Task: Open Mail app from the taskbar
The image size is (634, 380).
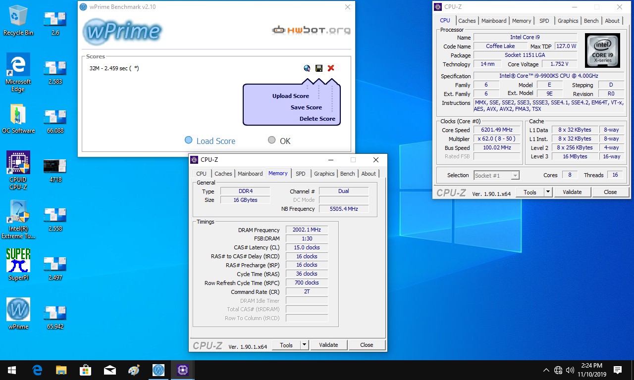Action: [110, 370]
